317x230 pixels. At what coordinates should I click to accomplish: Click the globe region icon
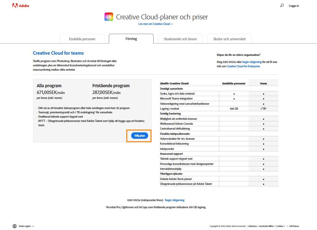[14, 226]
